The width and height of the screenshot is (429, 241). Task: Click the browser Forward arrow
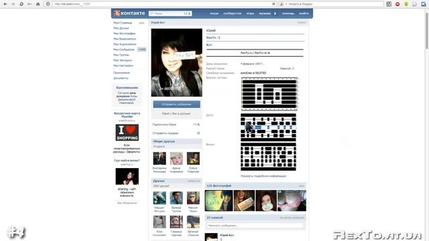coord(13,4)
